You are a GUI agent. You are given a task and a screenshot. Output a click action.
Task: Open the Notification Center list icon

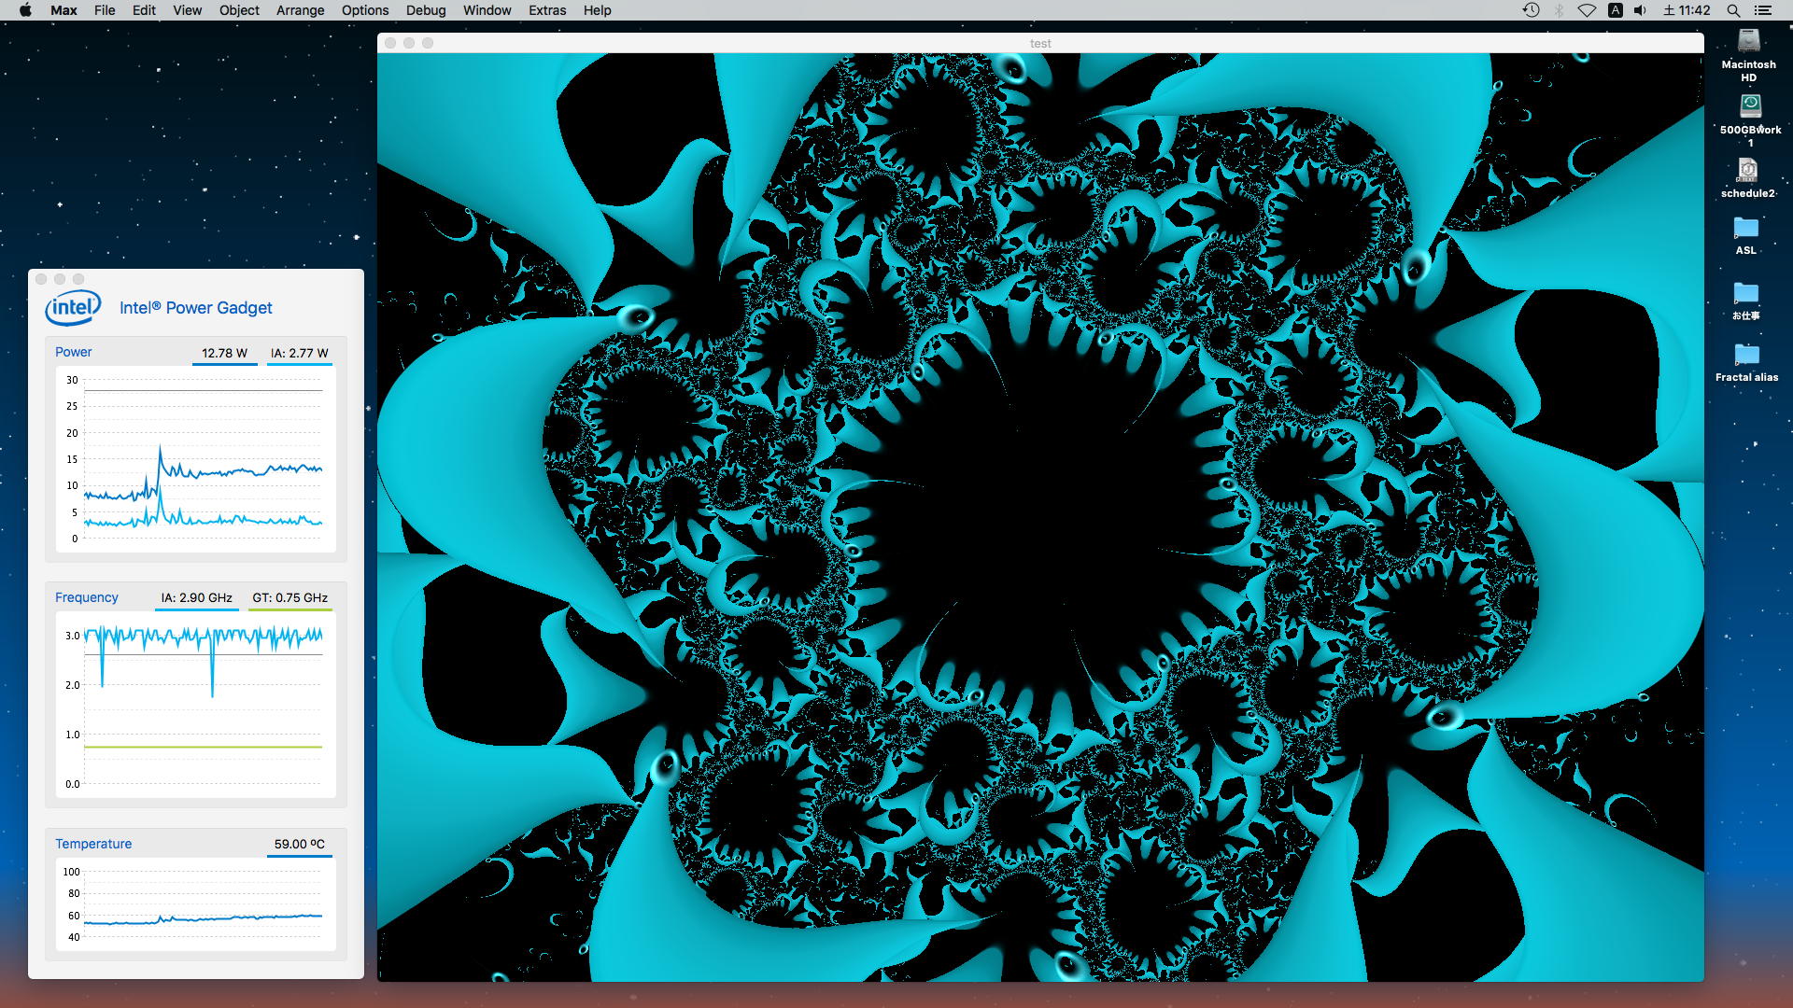pyautogui.click(x=1762, y=10)
